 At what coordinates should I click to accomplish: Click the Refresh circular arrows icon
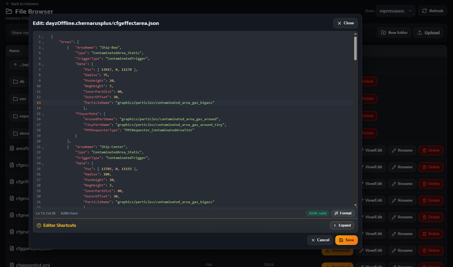424,11
